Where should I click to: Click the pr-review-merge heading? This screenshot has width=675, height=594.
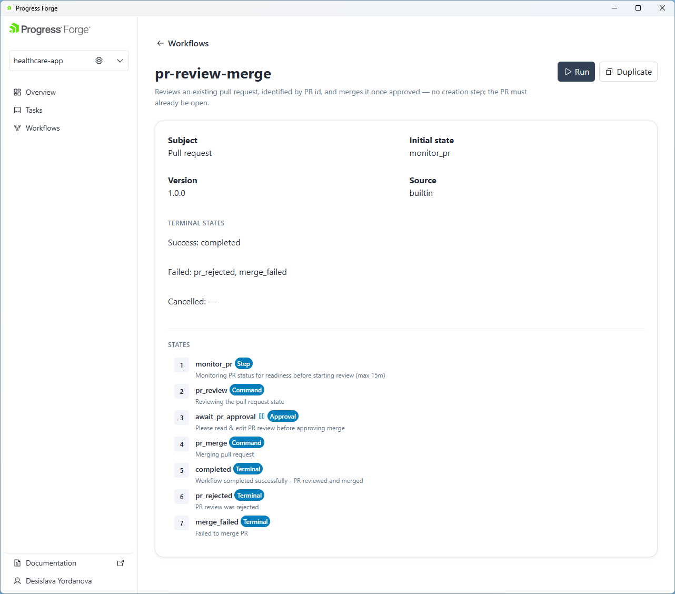[213, 73]
